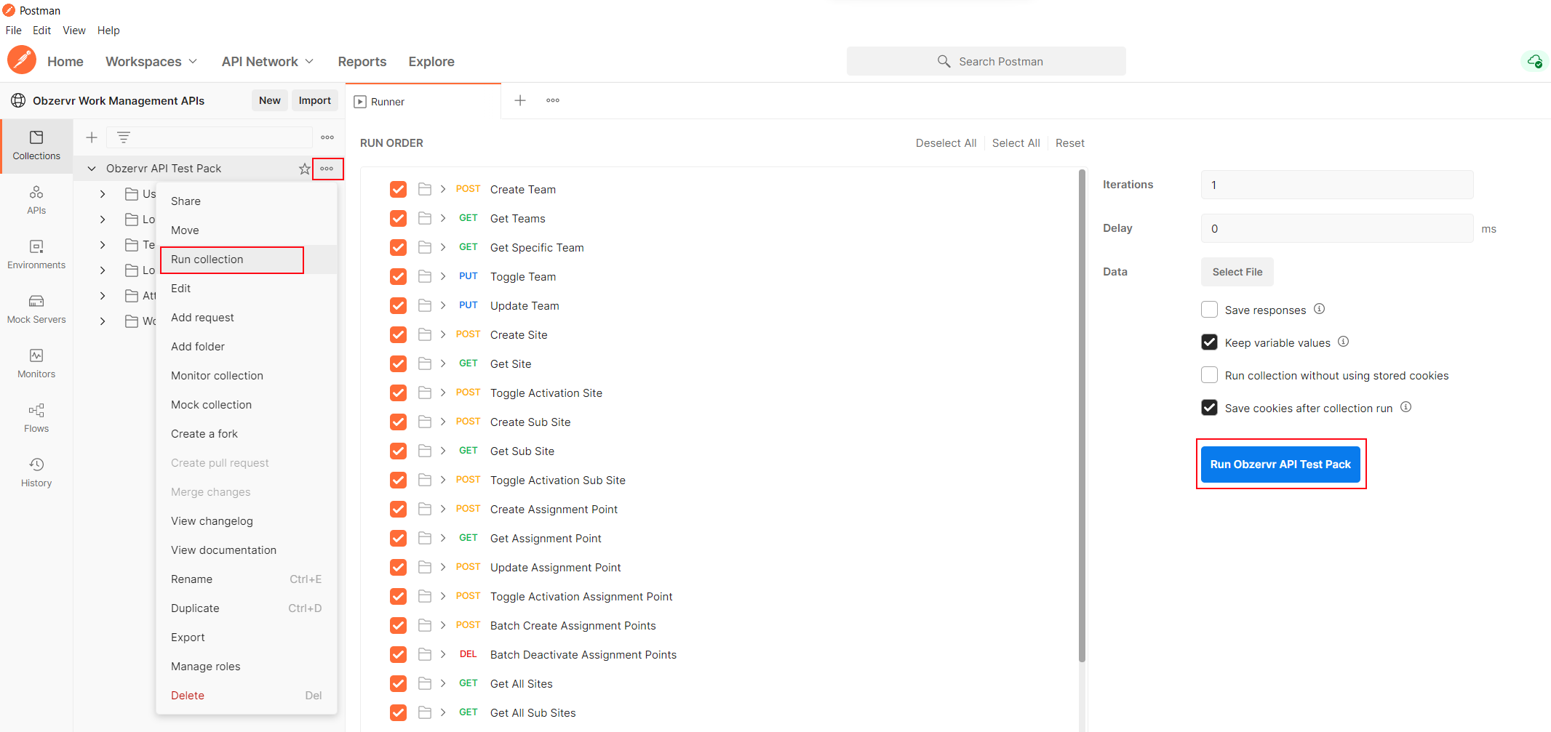Expand the Get Specific Team chevron

[443, 247]
